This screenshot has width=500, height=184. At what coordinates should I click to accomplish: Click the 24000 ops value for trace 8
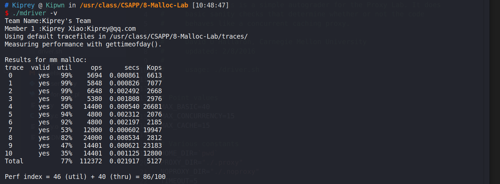92,138
